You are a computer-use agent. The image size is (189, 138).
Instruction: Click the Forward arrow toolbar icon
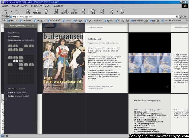point(17,11)
